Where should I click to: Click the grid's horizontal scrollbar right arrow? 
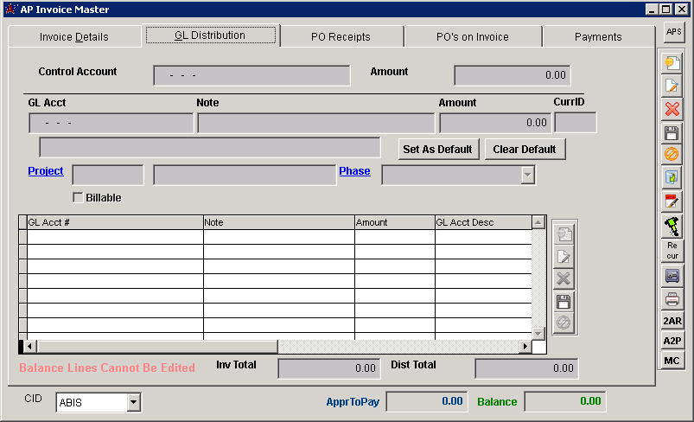pyautogui.click(x=524, y=347)
